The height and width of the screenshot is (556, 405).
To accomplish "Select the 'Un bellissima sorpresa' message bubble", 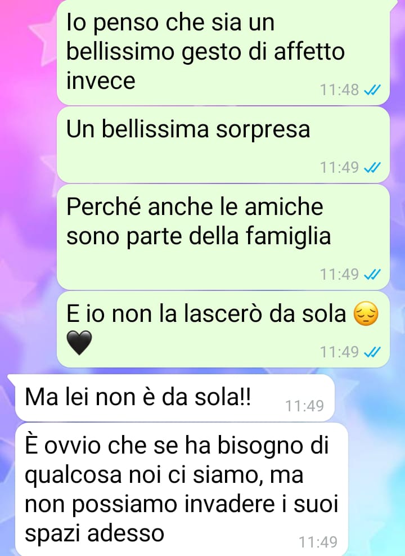I will coord(223,145).
